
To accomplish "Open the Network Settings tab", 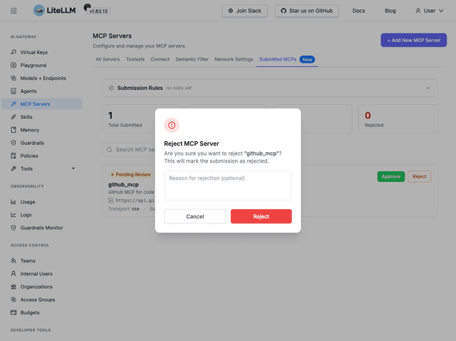I will point(234,59).
